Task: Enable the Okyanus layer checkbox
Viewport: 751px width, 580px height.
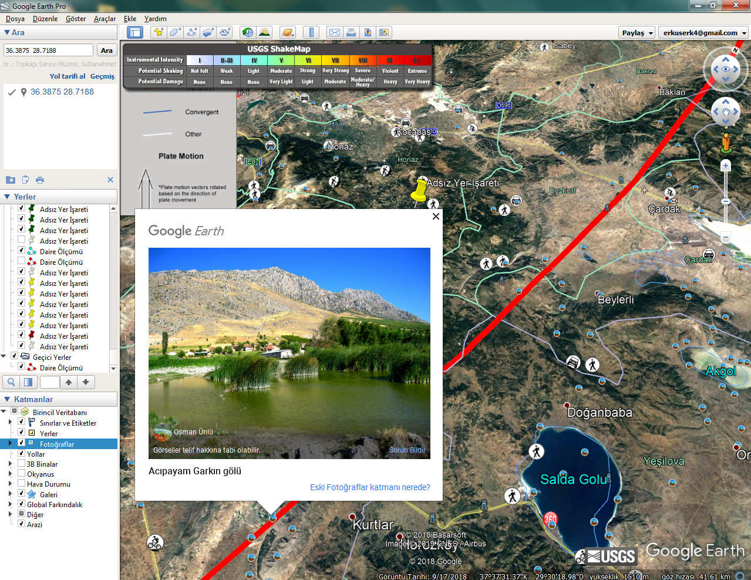Action: tap(21, 473)
